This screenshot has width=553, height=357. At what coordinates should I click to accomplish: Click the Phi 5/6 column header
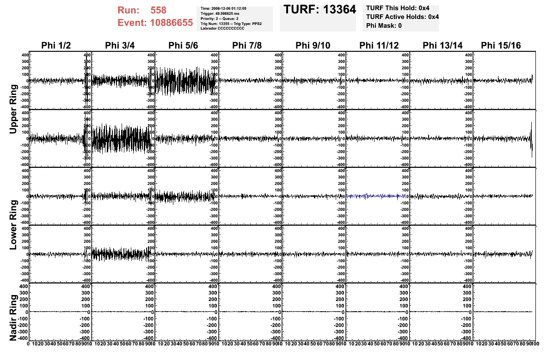pyautogui.click(x=183, y=45)
